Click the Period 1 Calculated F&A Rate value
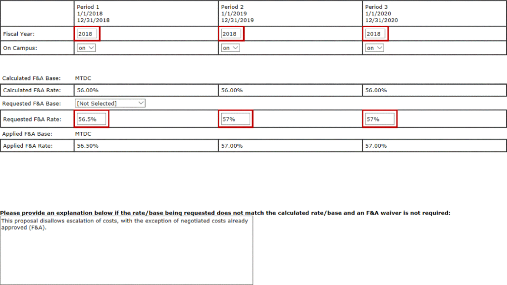The image size is (507, 285). click(88, 91)
